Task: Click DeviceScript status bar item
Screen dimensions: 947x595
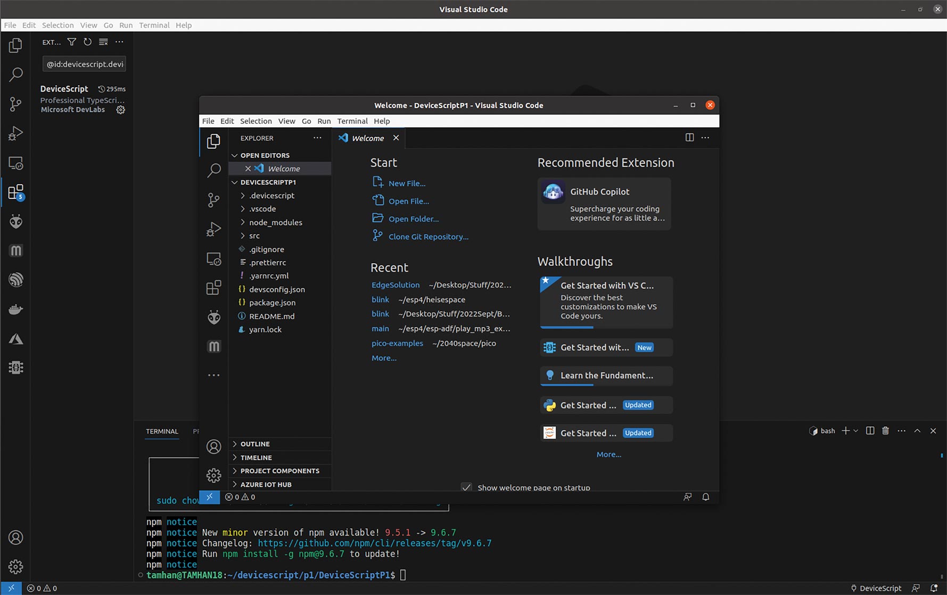Action: pos(876,588)
